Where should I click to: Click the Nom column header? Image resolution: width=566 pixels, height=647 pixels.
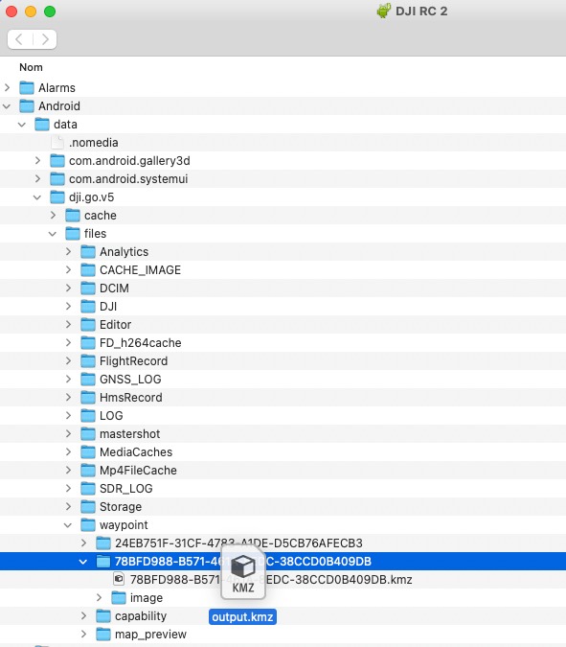click(31, 67)
